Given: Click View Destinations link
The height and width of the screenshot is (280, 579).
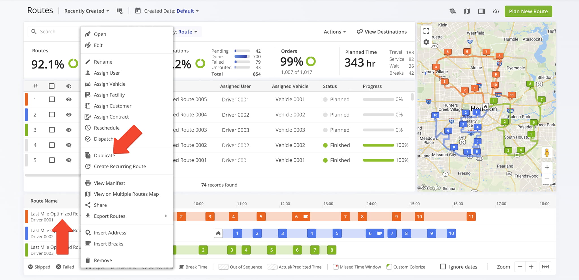Looking at the screenshot, I should click(382, 32).
